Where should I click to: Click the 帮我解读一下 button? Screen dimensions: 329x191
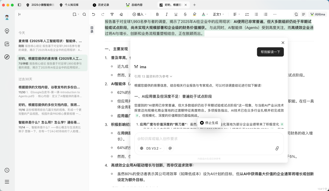(270, 52)
